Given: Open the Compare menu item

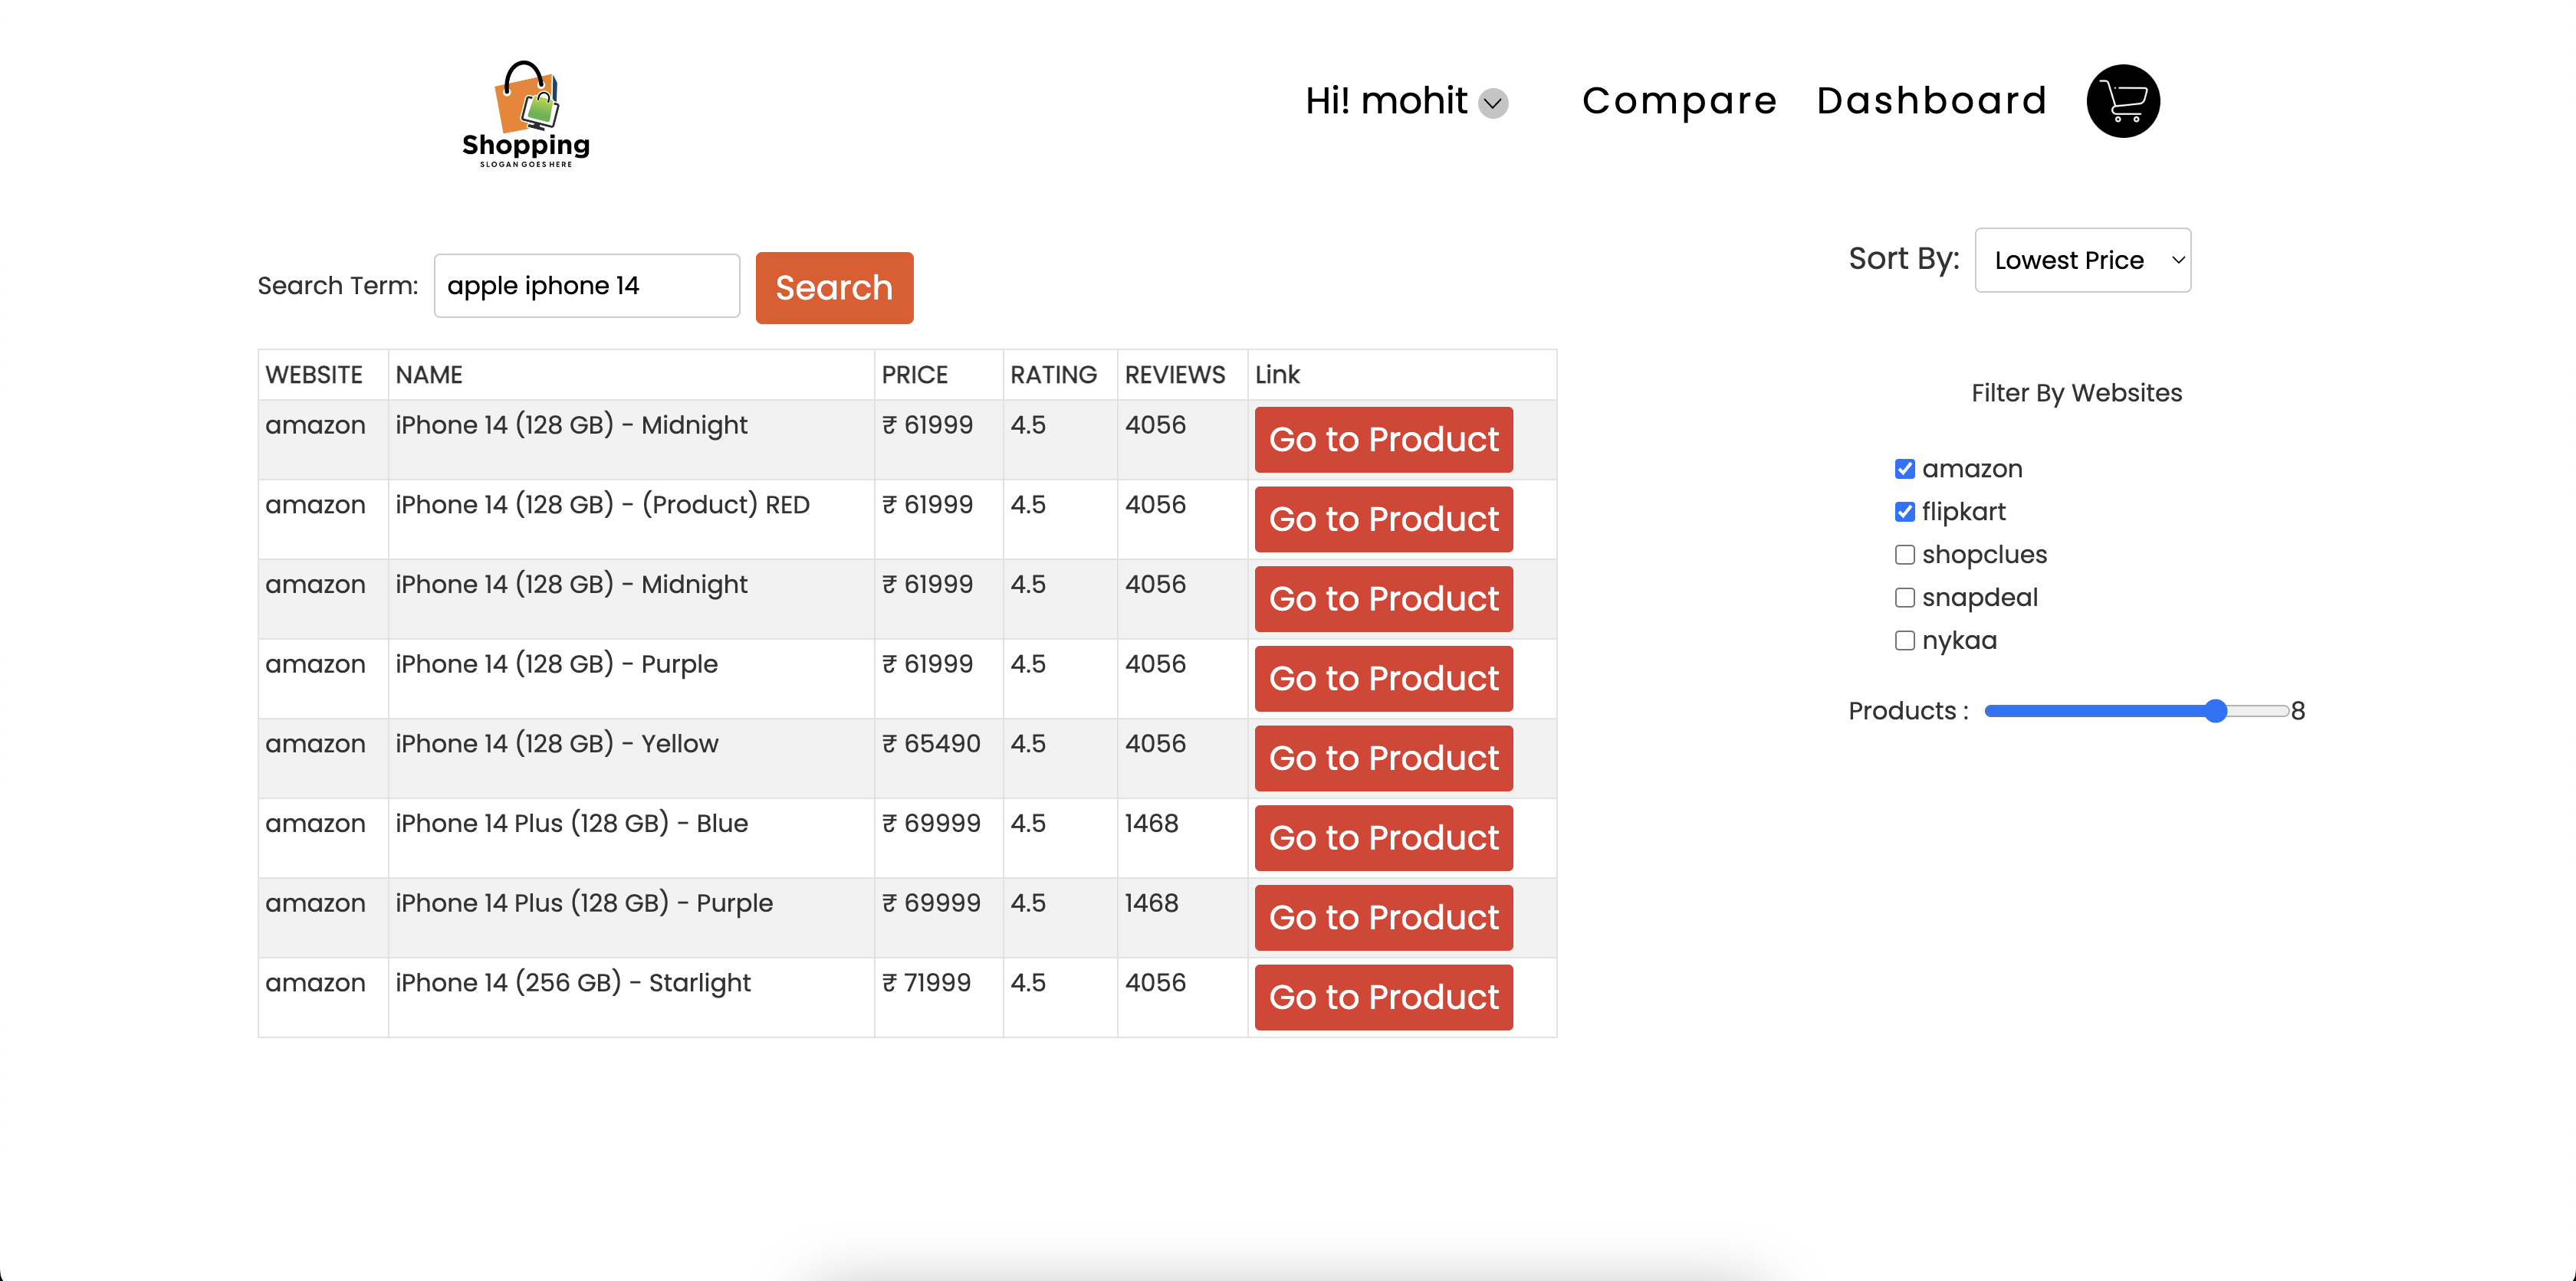Looking at the screenshot, I should coord(1679,101).
